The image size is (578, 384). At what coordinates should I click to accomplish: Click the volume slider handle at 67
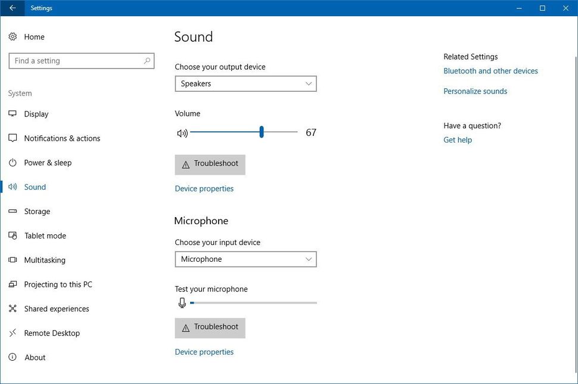261,132
